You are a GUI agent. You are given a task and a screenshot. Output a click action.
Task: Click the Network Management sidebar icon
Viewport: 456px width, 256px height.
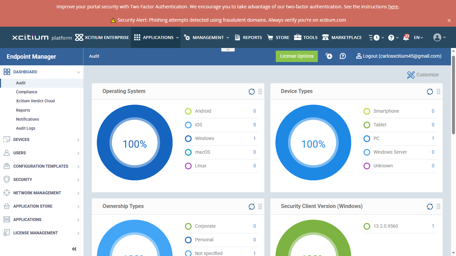[x=7, y=193]
